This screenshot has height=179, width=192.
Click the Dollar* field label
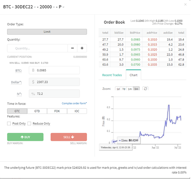click(x=16, y=82)
